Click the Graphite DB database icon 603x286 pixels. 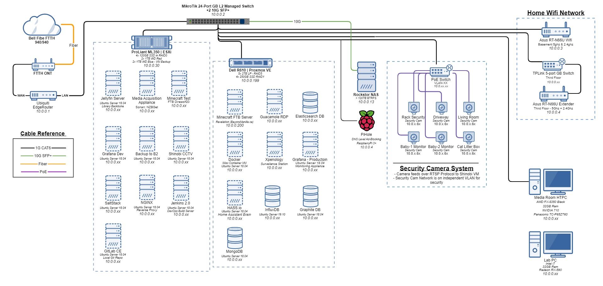(310, 196)
